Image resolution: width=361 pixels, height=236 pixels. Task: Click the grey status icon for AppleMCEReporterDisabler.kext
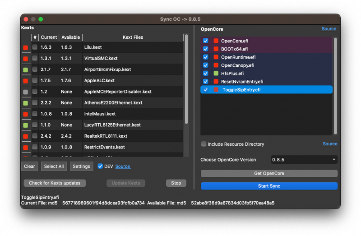pos(25,92)
